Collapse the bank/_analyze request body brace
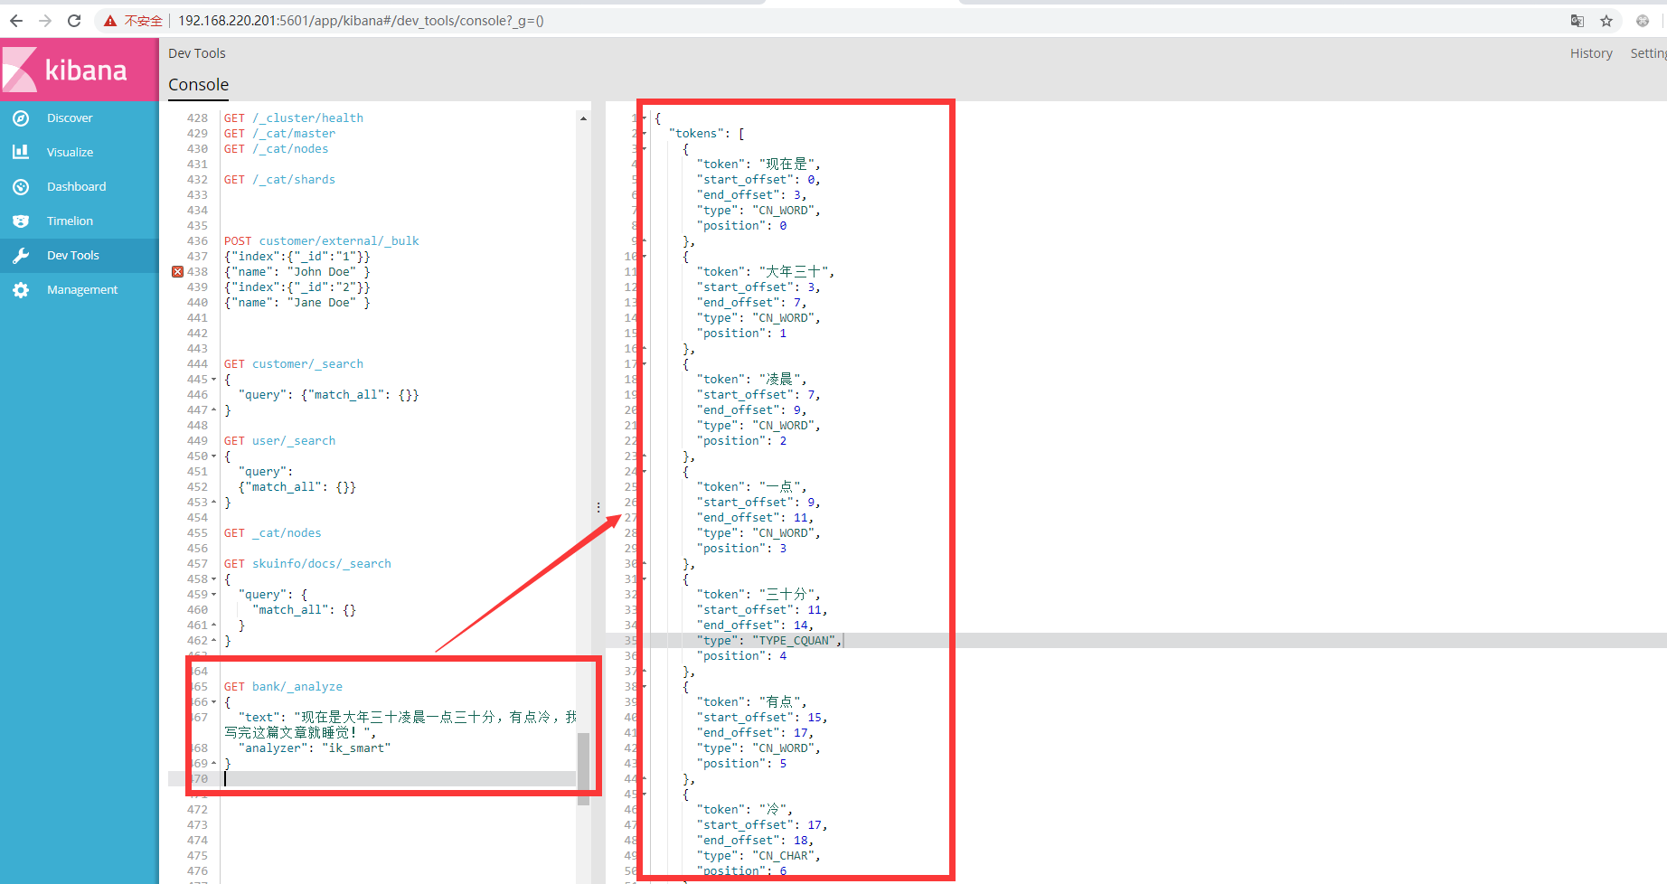This screenshot has width=1667, height=884. [x=214, y=702]
